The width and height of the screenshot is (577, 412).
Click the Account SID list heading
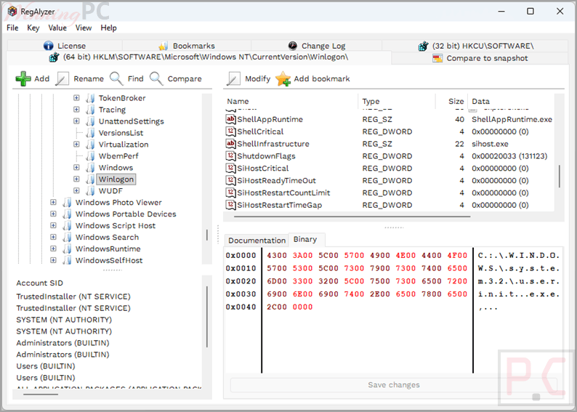click(40, 283)
